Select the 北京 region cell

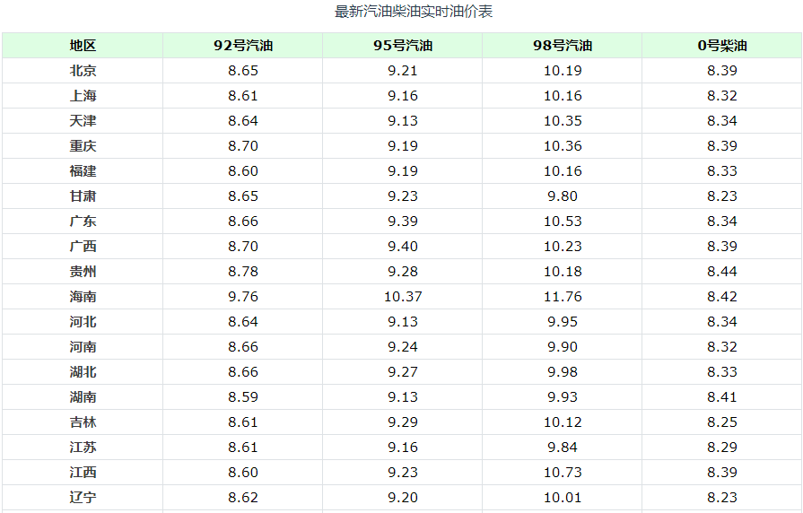pyautogui.click(x=83, y=71)
